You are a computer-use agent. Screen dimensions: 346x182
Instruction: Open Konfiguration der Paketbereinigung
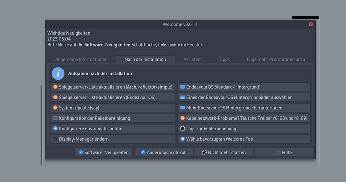point(113,118)
